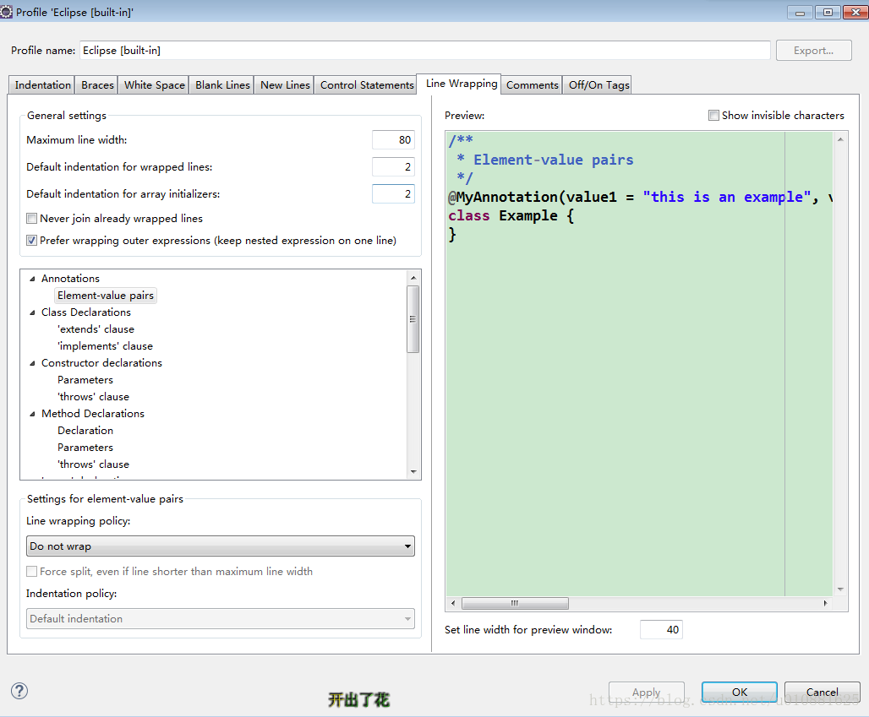
Task: Toggle Never join already wrapped lines
Action: (31, 218)
